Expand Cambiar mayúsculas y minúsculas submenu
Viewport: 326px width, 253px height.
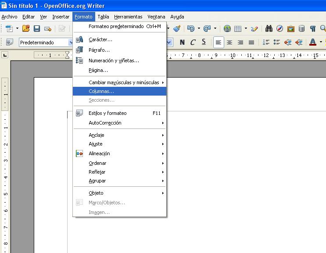click(119, 82)
